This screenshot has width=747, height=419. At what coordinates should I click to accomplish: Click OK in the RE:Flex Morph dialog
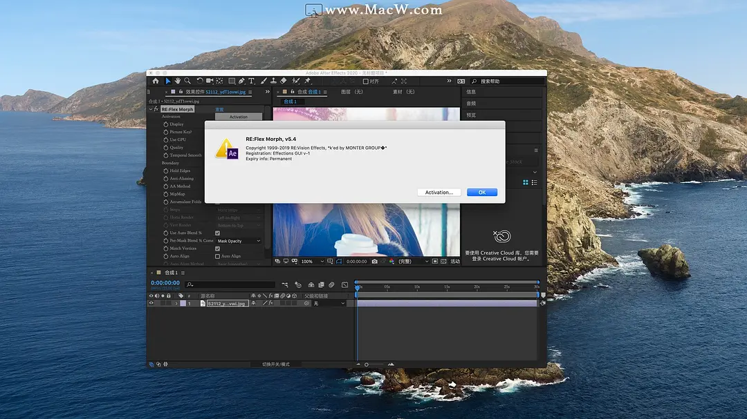pyautogui.click(x=481, y=192)
